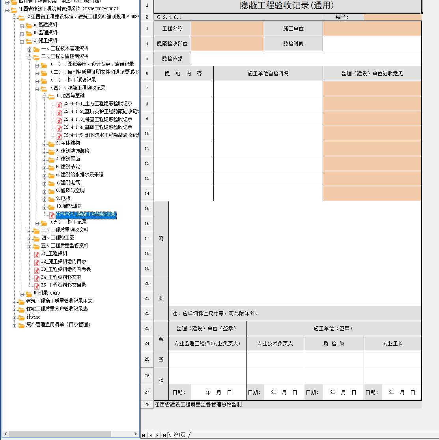Image resolution: width=439 pixels, height=440 pixels.
Task: Click the E2_施工资料卷内目录 file icon
Action: tap(37, 262)
